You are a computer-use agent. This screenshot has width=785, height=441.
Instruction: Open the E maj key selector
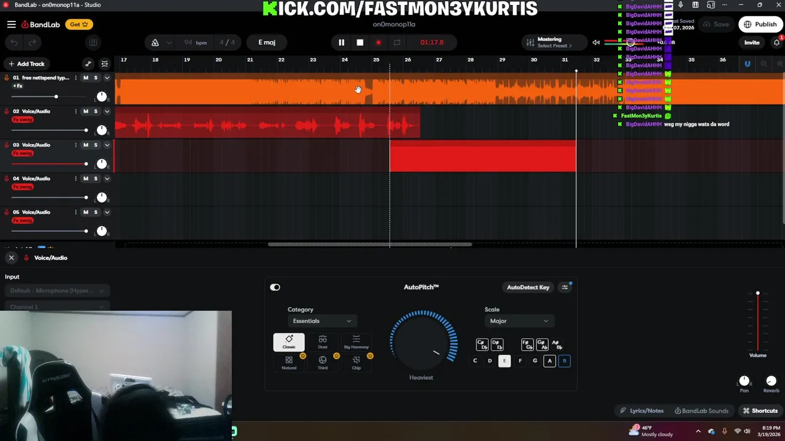[267, 42]
